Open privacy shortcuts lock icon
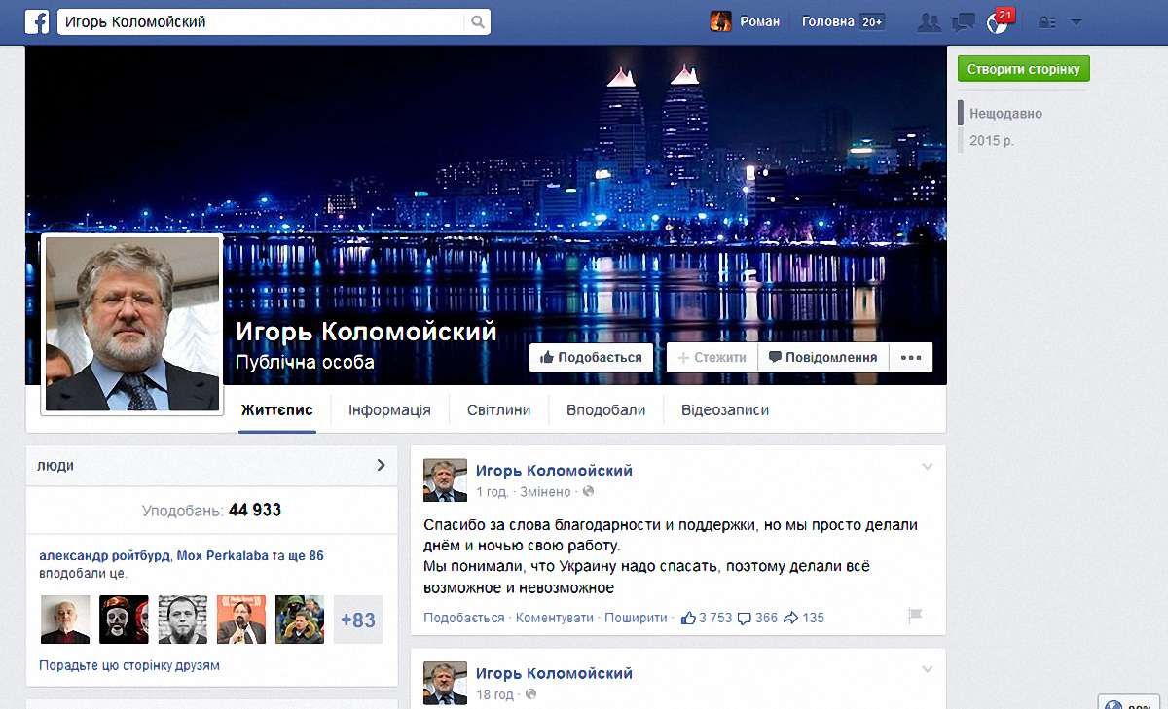Image resolution: width=1168 pixels, height=709 pixels. (1047, 21)
